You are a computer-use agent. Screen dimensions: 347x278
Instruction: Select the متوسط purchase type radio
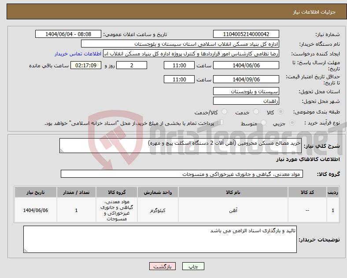(x=263, y=123)
